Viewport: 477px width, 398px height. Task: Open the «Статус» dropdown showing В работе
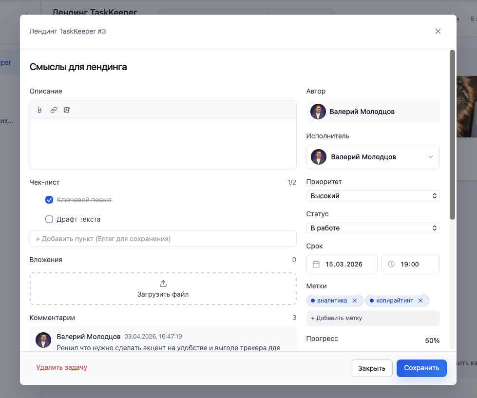[x=373, y=228]
